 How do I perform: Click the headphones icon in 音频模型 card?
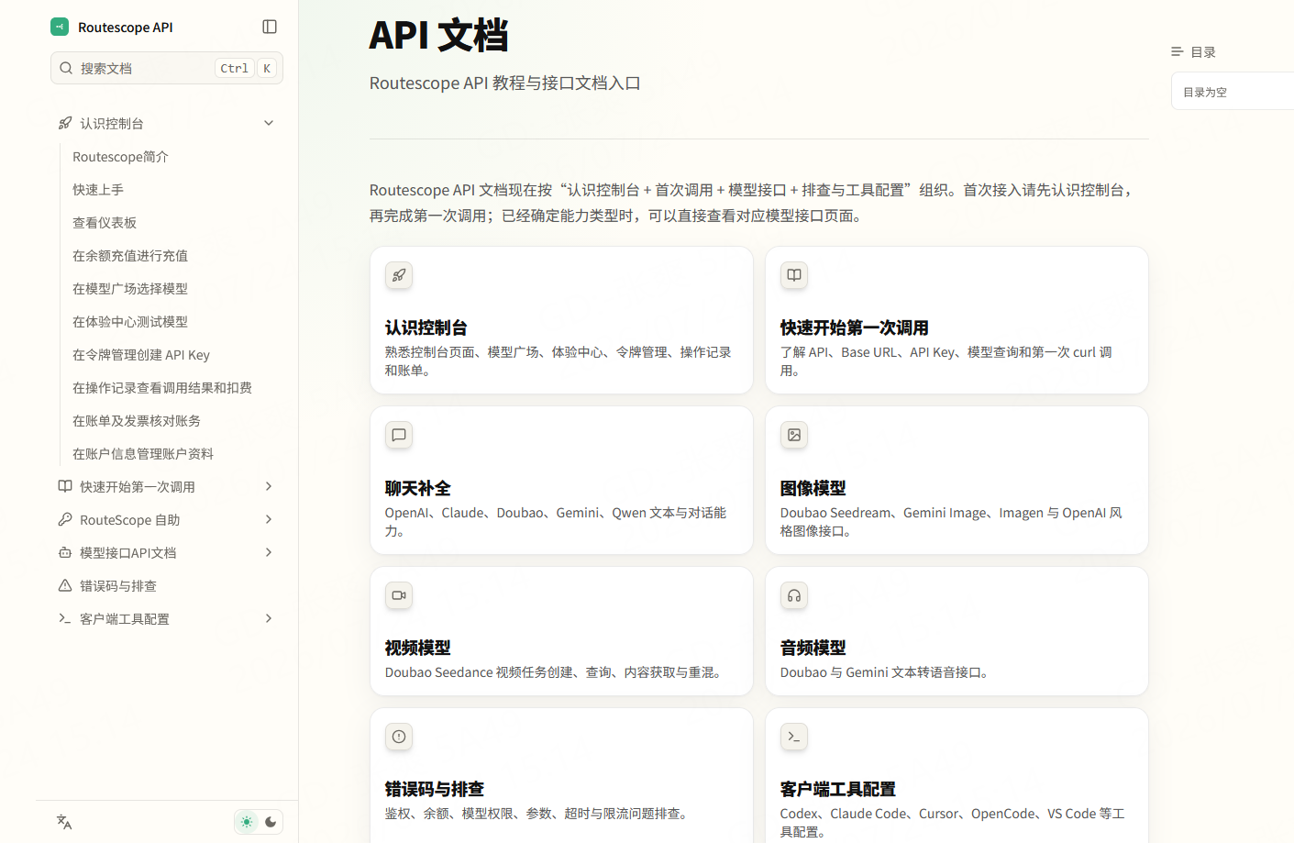click(794, 595)
